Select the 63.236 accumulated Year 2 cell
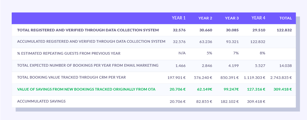Image resolution: width=307 pixels, height=120 pixels. pos(206,42)
